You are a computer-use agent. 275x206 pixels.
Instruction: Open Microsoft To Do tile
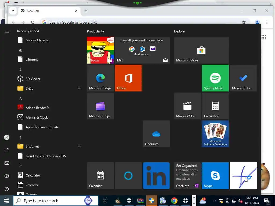coord(243,78)
